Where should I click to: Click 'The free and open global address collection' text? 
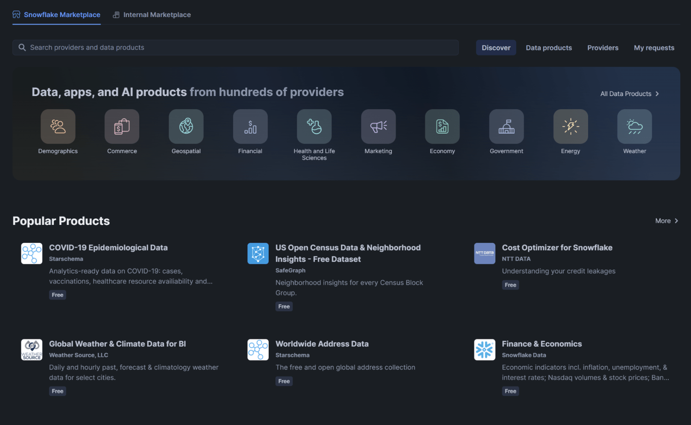[345, 367]
